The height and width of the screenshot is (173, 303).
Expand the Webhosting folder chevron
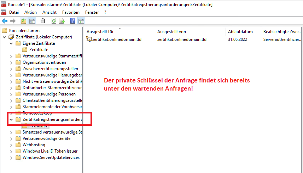11,145
